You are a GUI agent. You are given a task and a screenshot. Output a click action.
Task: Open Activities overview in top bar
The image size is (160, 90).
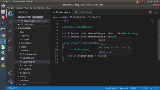tap(5, 2)
